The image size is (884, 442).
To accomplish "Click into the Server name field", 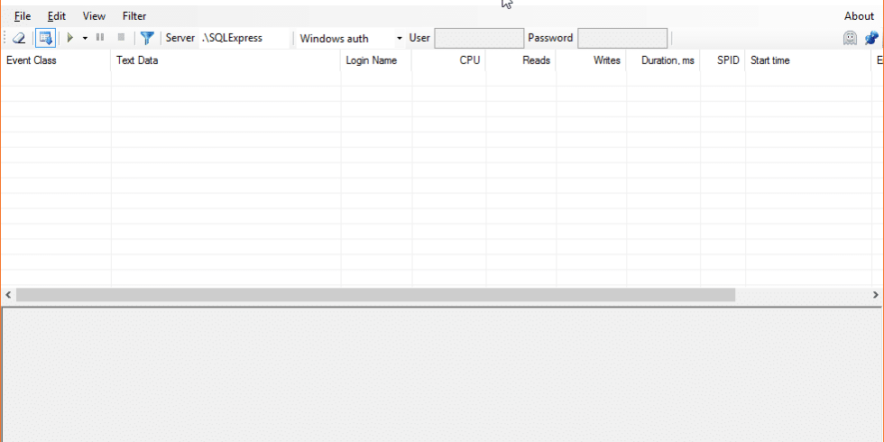I will click(x=244, y=38).
